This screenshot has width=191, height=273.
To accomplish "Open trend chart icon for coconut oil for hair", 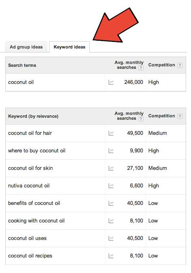I will click(111, 133).
